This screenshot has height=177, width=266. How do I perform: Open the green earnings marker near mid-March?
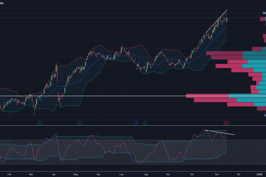39,122
